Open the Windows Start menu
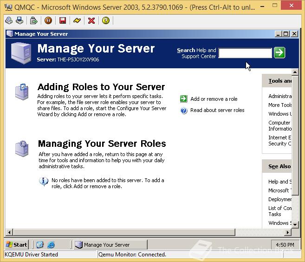The width and height of the screenshot is (305, 262). 17,245
